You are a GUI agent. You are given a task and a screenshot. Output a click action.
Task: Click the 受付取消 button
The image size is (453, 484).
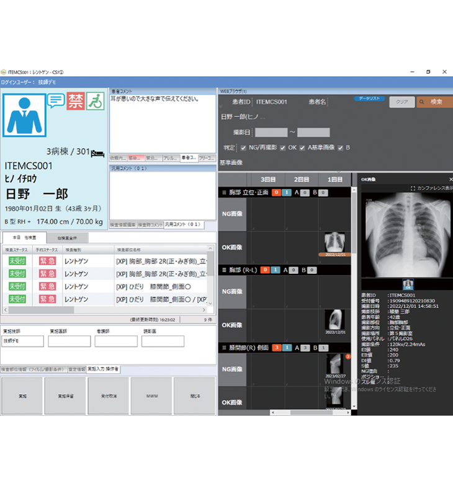click(108, 395)
